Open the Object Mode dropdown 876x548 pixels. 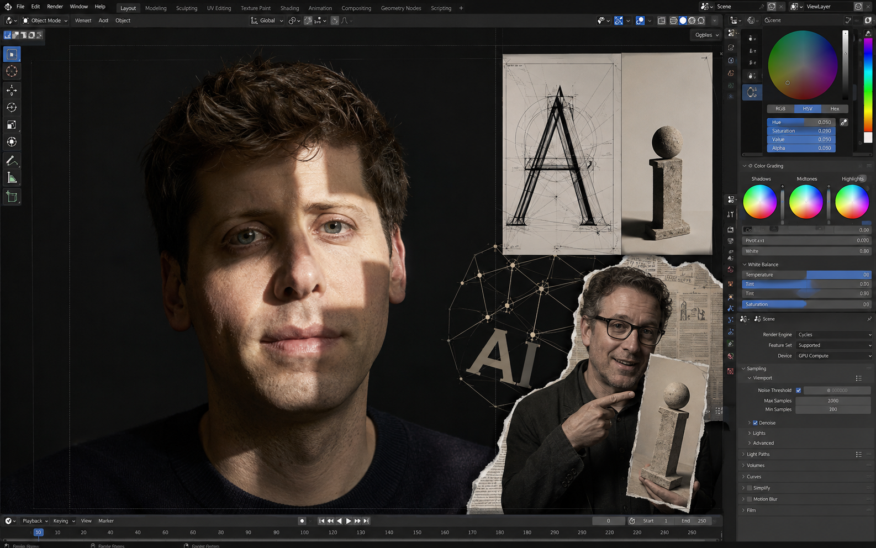click(45, 20)
